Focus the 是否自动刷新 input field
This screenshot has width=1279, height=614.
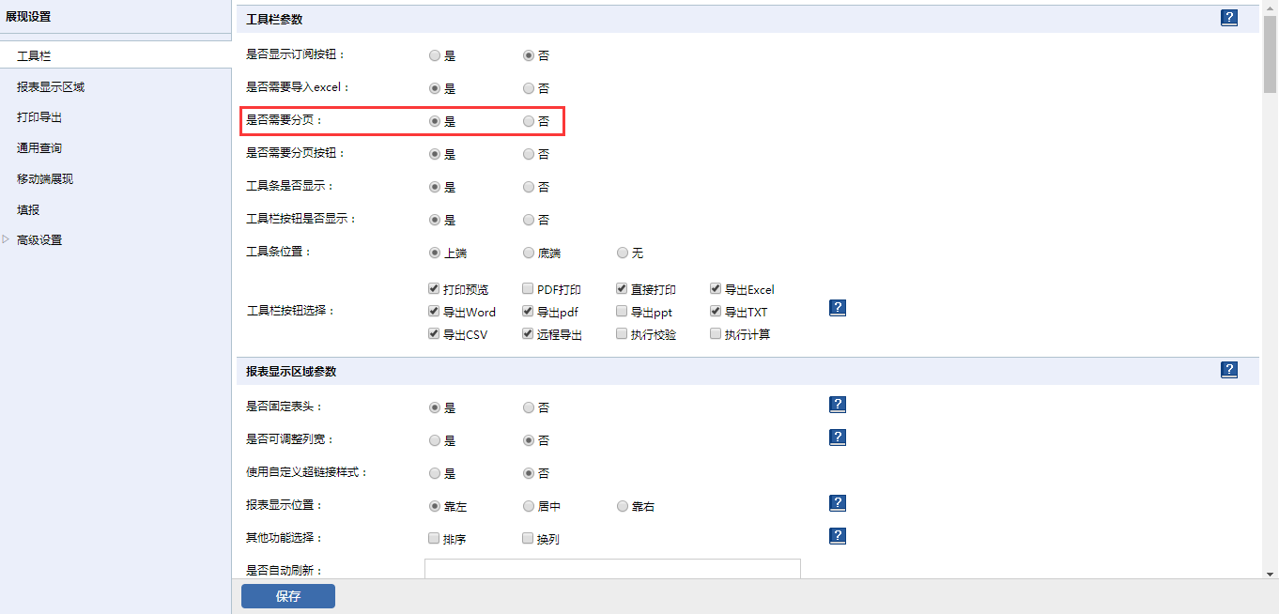612,569
